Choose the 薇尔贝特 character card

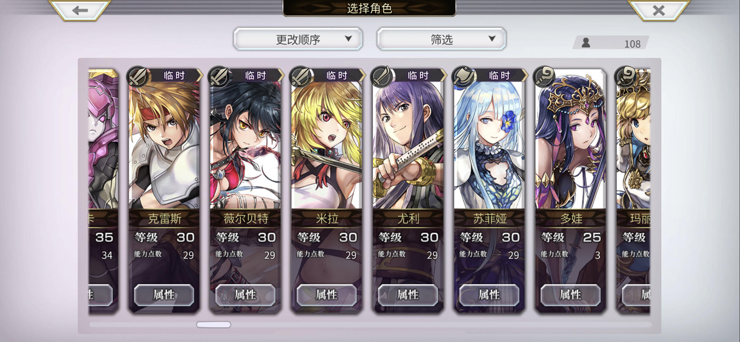click(245, 190)
